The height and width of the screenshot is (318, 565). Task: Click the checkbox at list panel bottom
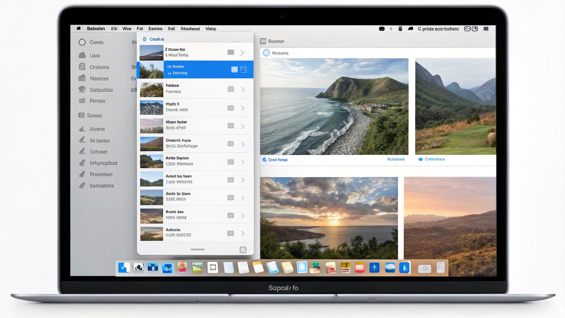pyautogui.click(x=243, y=250)
